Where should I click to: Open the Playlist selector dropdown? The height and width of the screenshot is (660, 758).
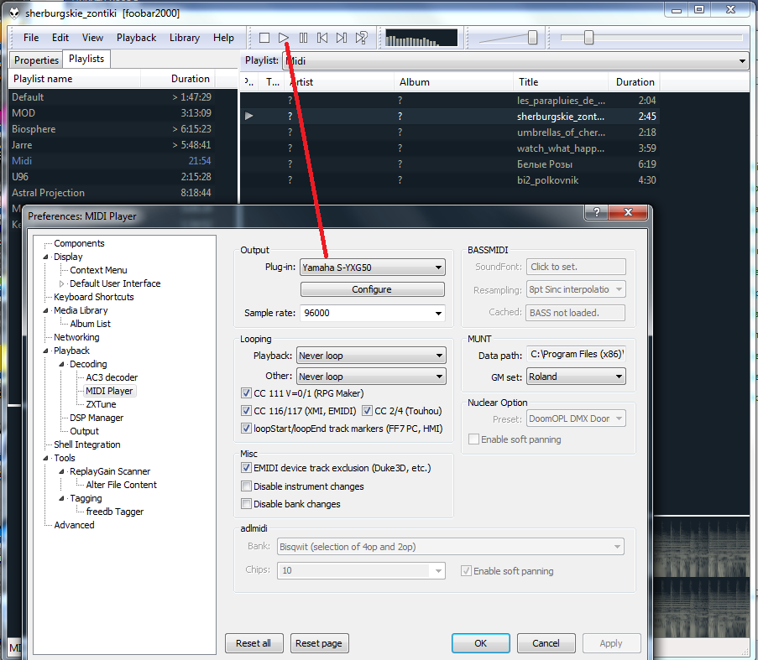coord(515,61)
